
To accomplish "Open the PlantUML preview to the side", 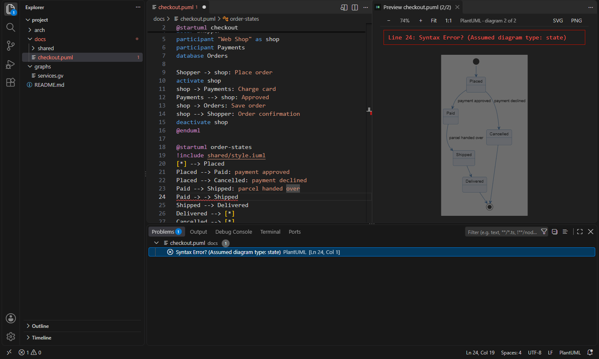I will point(344,7).
